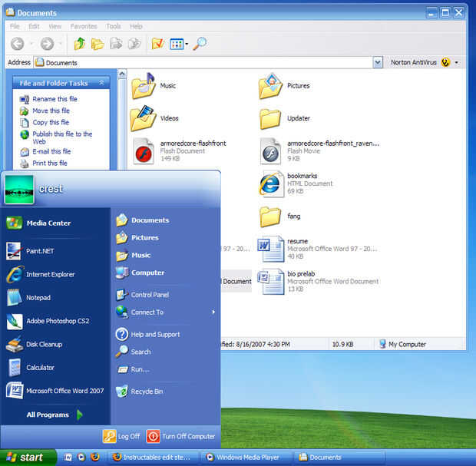Launch Adobe Photoshop CS2
The width and height of the screenshot is (476, 466).
pos(48,321)
